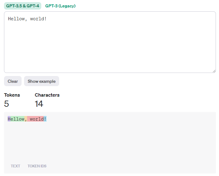Click inside the empty text input area
Viewport: 219px width, 176px height.
[110, 49]
